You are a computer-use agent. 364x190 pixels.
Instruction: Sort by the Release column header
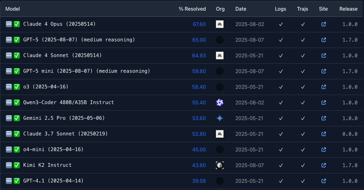pos(349,9)
